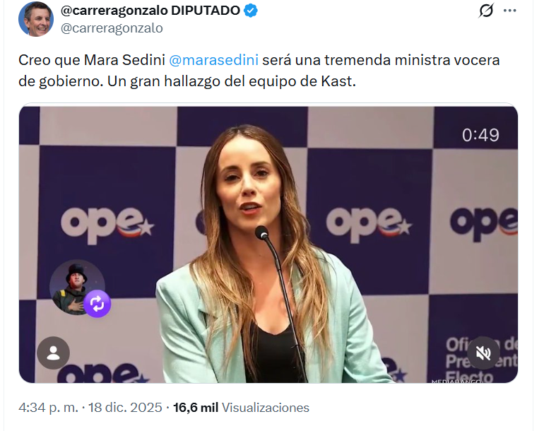Open the 4:34 p. m. timestamp link

point(48,408)
